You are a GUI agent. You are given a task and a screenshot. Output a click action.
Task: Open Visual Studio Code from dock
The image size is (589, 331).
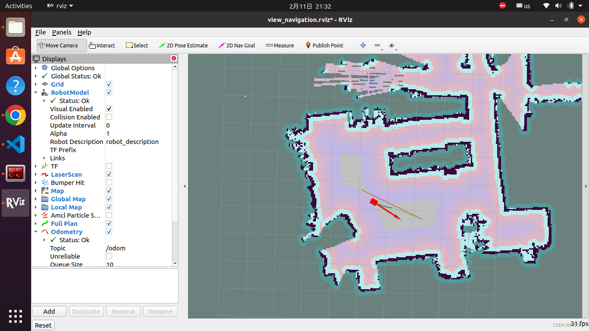coord(16,144)
